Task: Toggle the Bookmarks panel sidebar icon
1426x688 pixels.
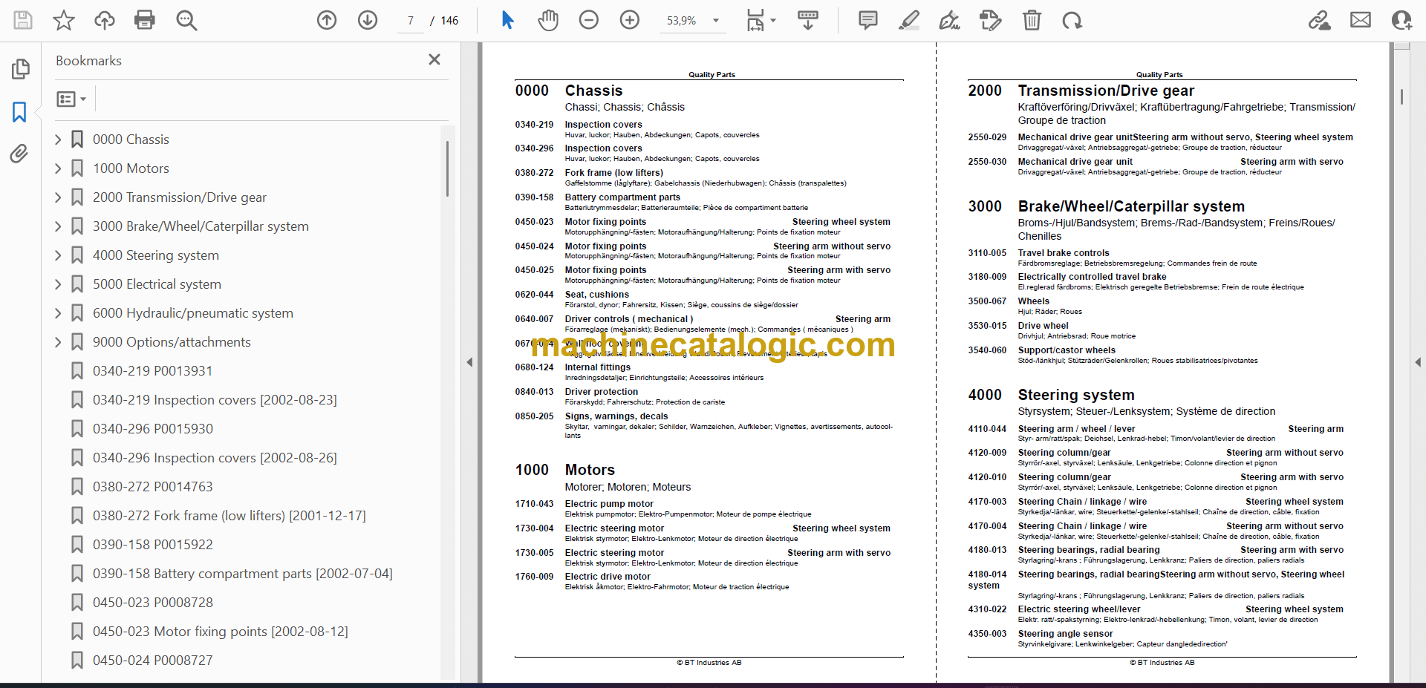Action: [x=19, y=112]
